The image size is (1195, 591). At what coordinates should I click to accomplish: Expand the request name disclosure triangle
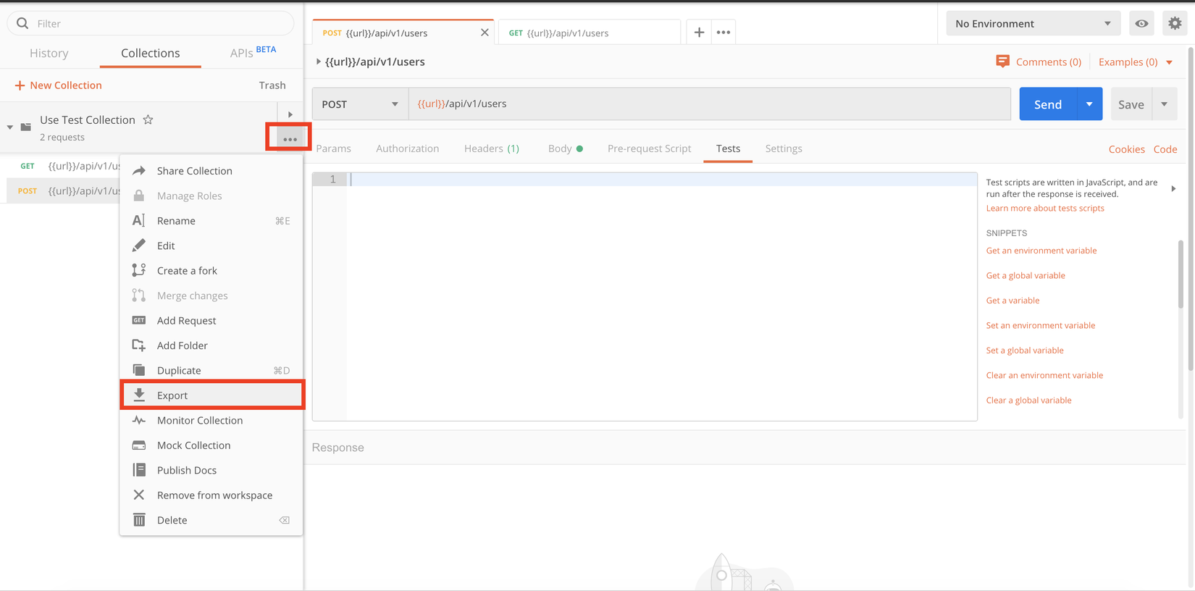318,62
